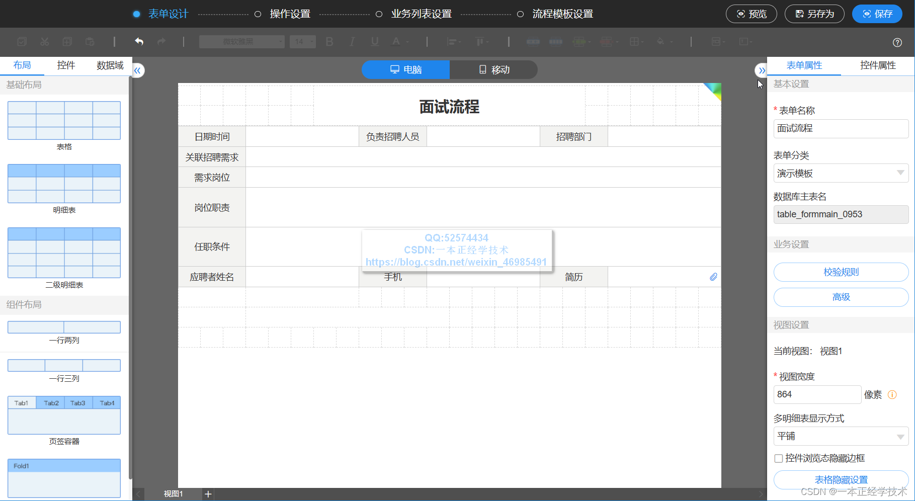Open the vertical alignment tool
Viewport: 915px width, 501px height.
pos(480,42)
